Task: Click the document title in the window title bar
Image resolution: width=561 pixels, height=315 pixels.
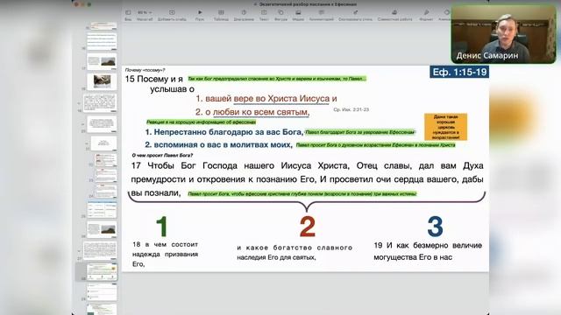Action: point(308,4)
